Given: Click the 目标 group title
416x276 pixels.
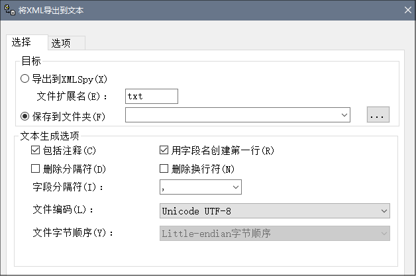Looking at the screenshot, I should (31, 61).
